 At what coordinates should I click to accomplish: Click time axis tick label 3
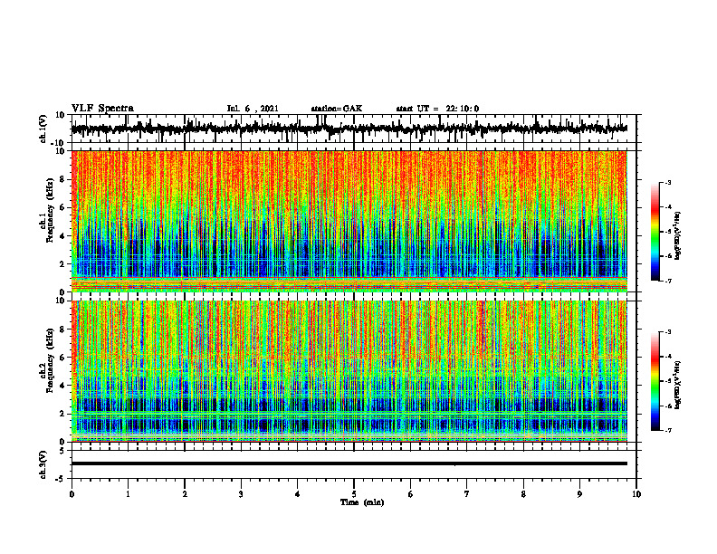point(241,494)
